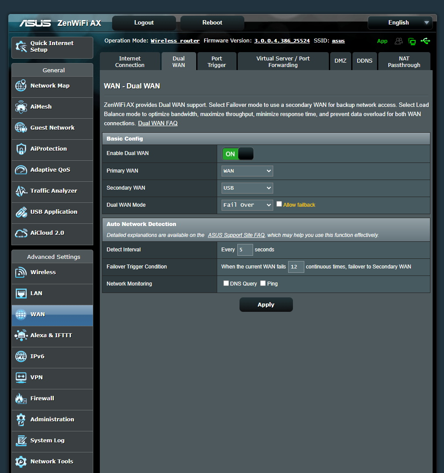
Task: Click the Alexa & IFTTT icon
Action: point(21,335)
